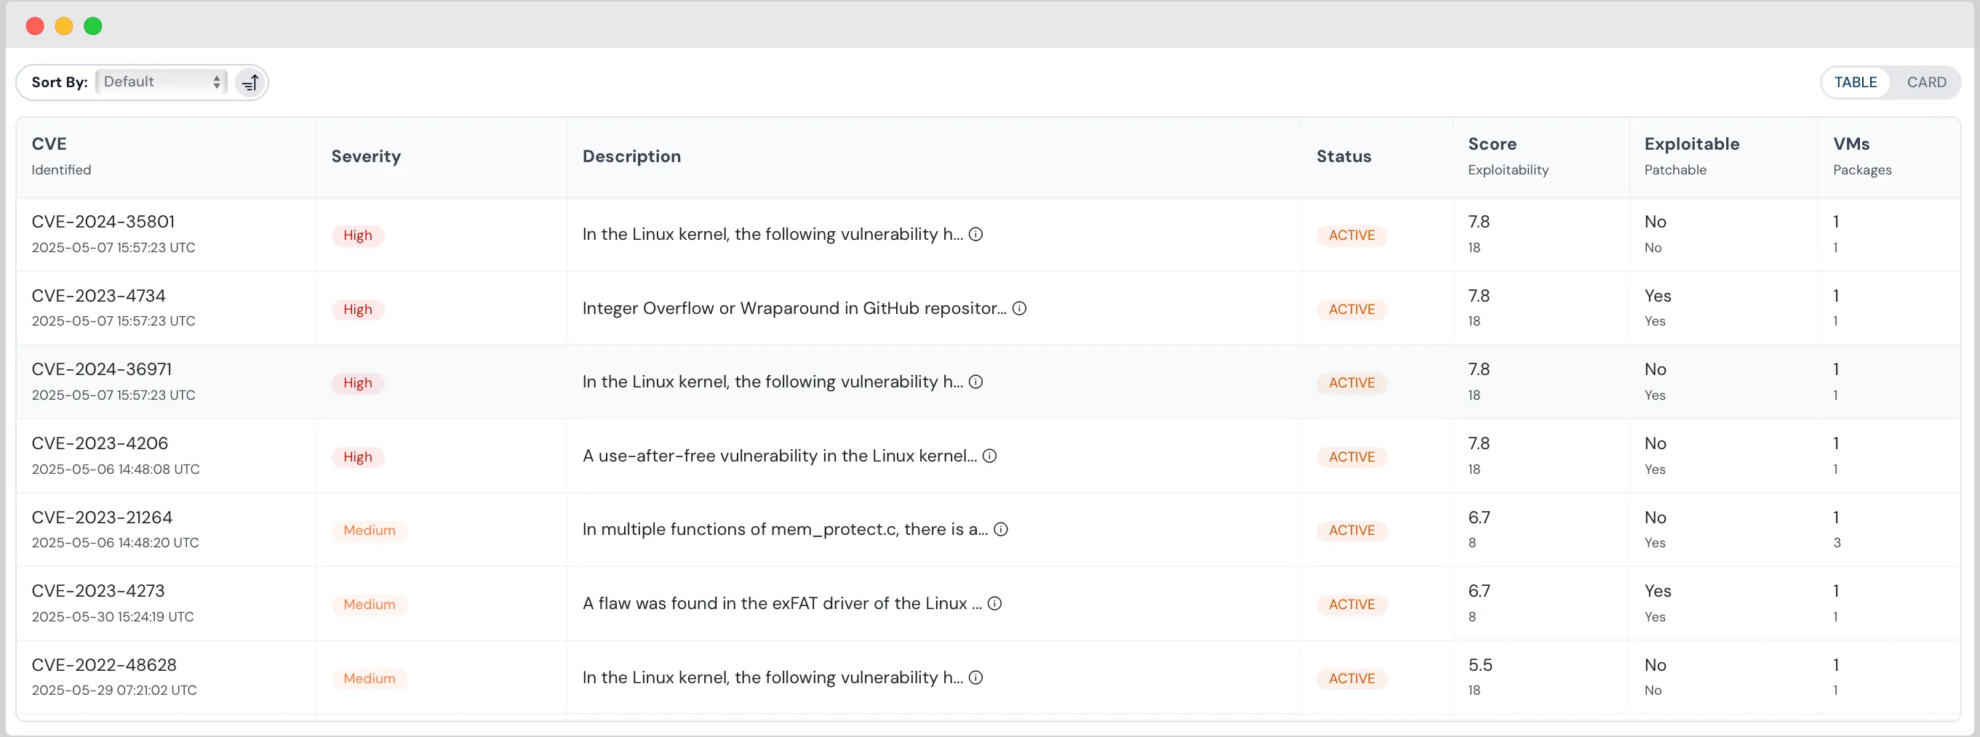The image size is (1980, 737).
Task: Select the ACTIVE status pill for CVE-2022-48628
Action: click(1352, 679)
